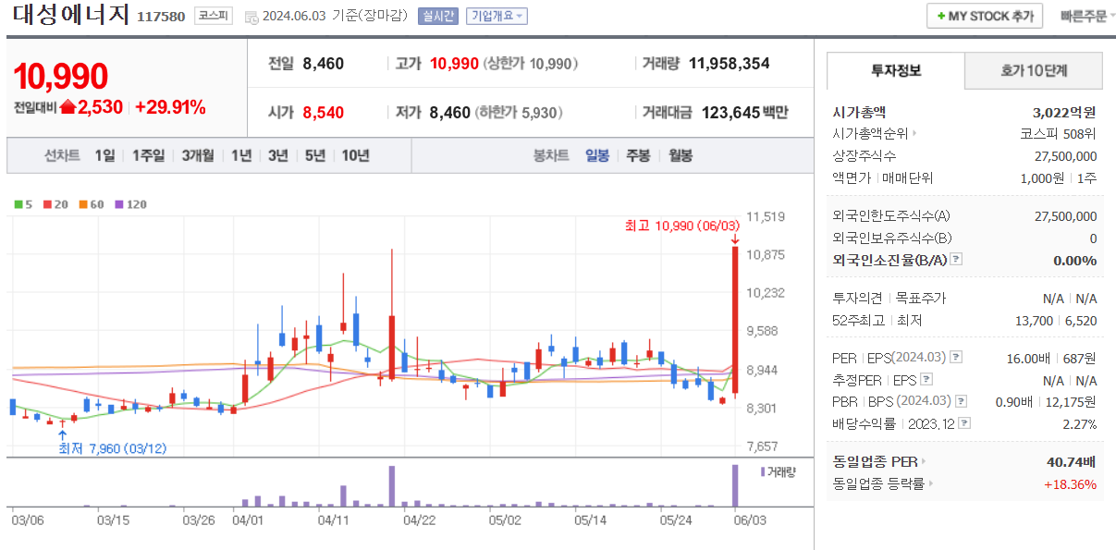Select the 10년 line chart period
This screenshot has height=550, width=1116.
(355, 155)
